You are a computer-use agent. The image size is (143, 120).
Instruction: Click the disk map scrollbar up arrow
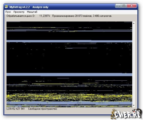tap(134, 23)
